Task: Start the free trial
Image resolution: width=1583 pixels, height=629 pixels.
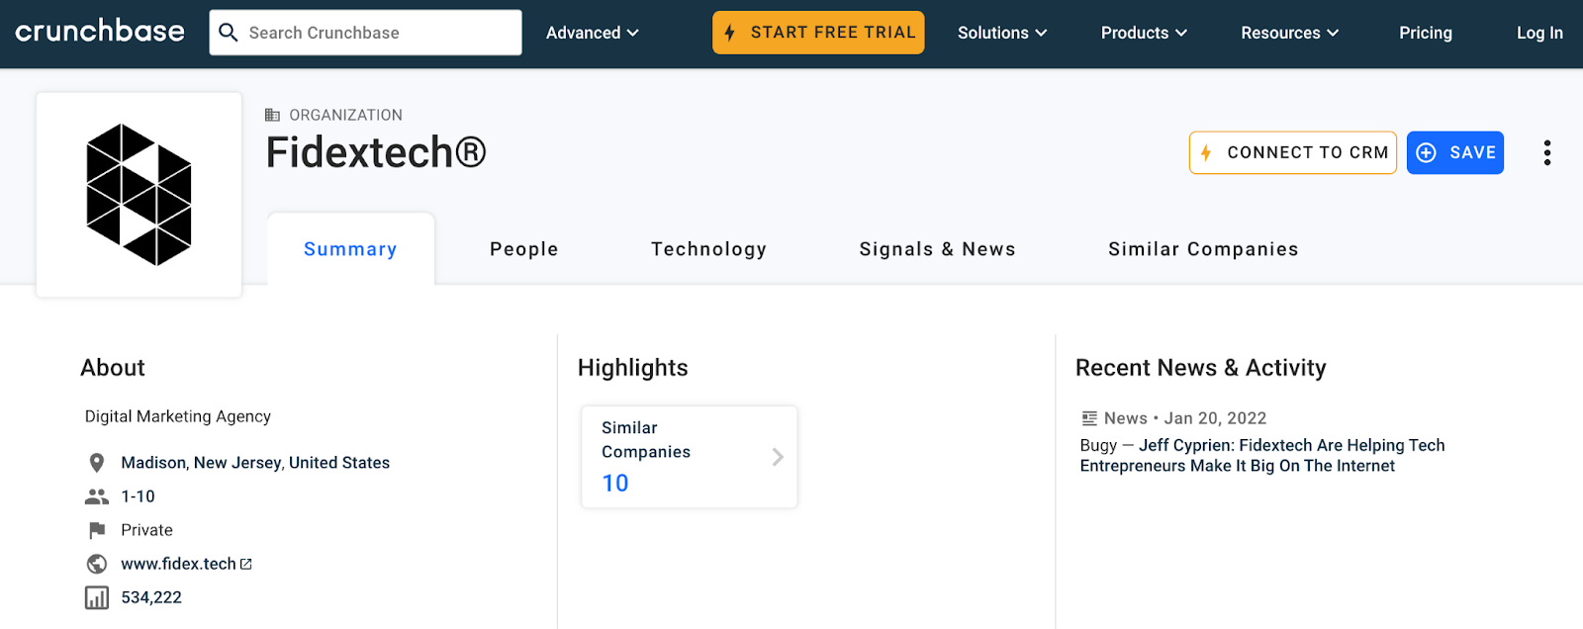Action: point(818,33)
